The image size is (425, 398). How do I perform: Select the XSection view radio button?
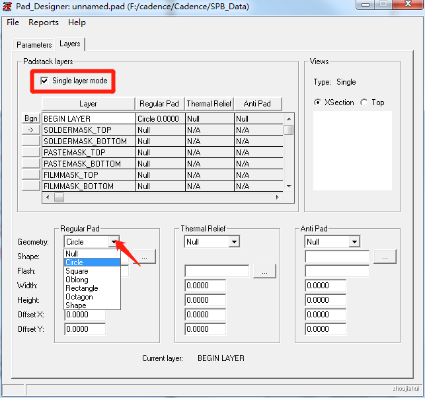pos(317,102)
